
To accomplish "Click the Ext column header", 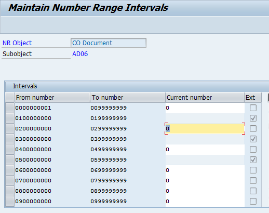I will pyautogui.click(x=253, y=98).
